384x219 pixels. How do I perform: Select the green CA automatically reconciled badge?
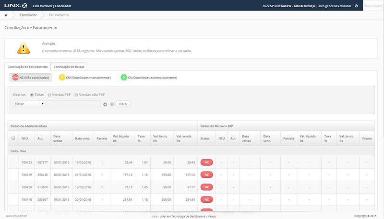(124, 77)
